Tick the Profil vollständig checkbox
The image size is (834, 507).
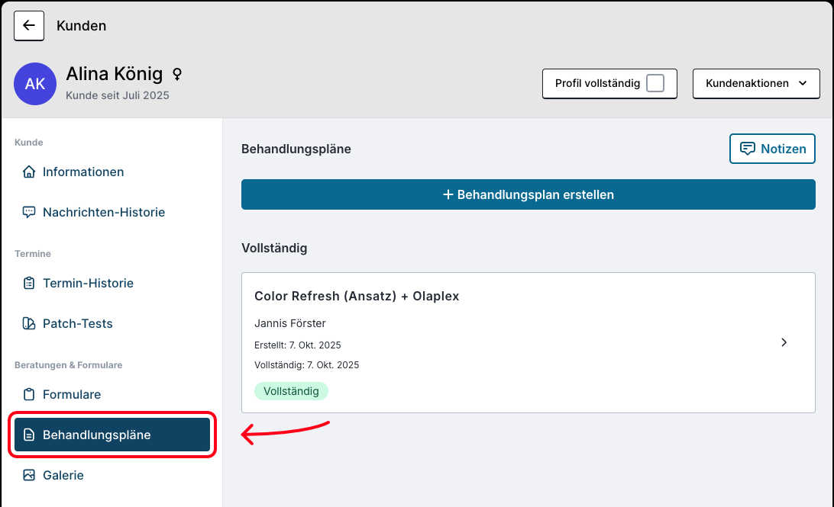pyautogui.click(x=655, y=83)
